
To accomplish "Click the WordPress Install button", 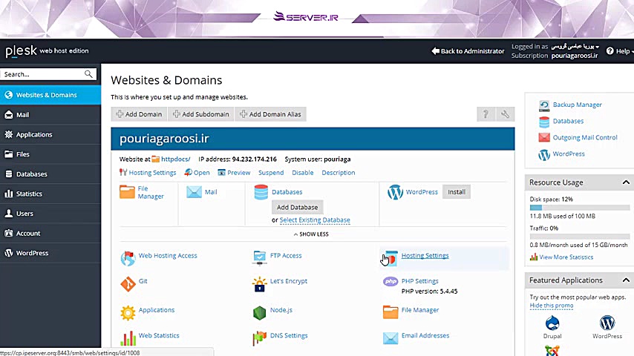I will 456,192.
